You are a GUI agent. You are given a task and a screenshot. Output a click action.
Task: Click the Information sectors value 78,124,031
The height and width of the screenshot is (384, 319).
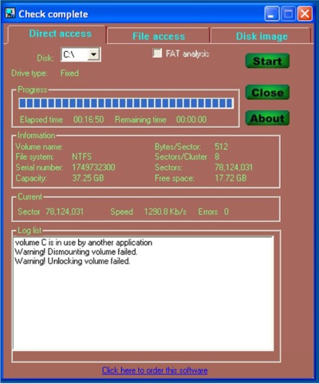(234, 168)
